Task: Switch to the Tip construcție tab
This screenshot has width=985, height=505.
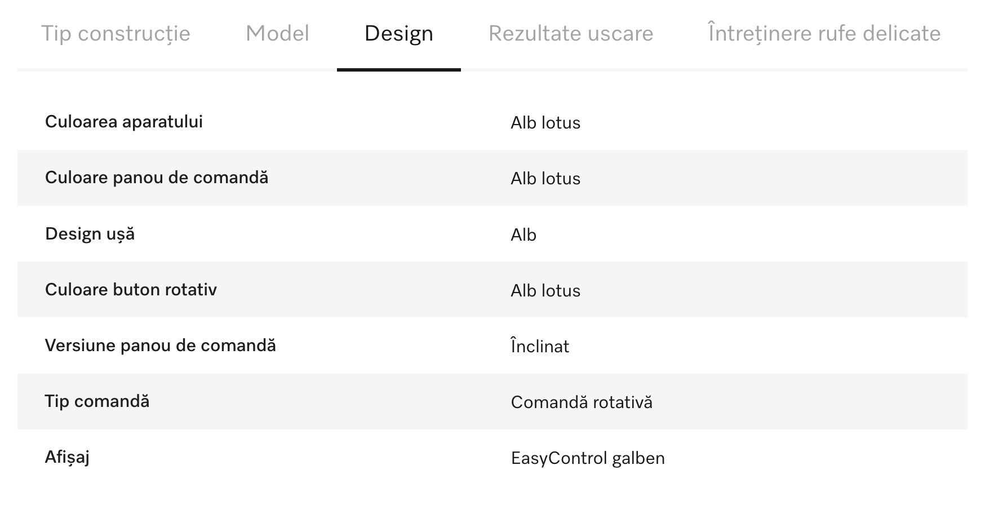Action: tap(116, 34)
